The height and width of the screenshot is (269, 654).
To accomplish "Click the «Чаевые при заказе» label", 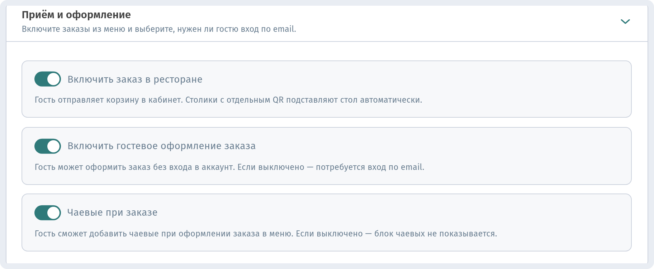I will pos(112,212).
